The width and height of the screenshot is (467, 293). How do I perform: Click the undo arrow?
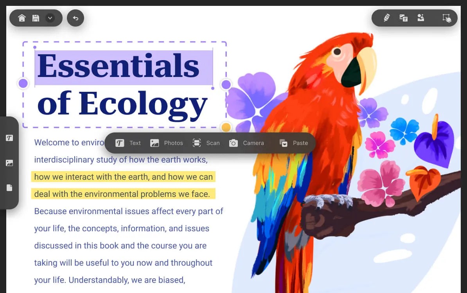coord(75,18)
